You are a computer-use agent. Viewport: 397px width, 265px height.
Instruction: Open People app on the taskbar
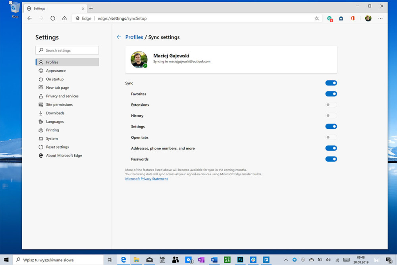pyautogui.click(x=175, y=260)
